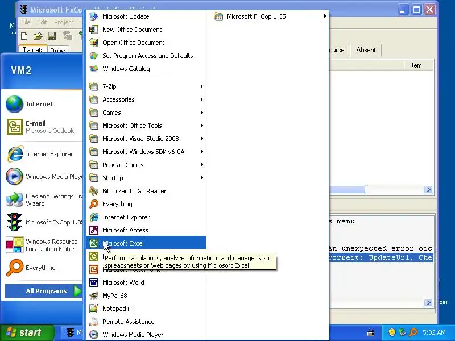Launch Everything from the recent programs

click(x=43, y=268)
